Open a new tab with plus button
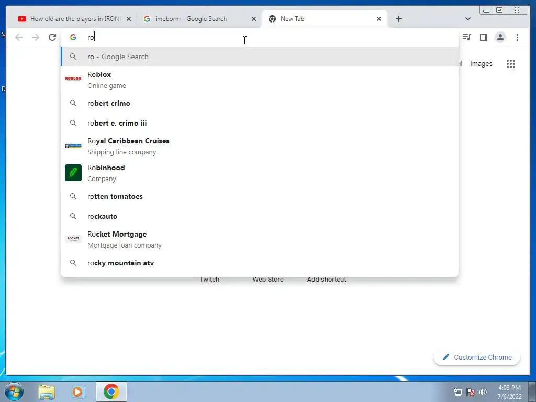 click(398, 19)
